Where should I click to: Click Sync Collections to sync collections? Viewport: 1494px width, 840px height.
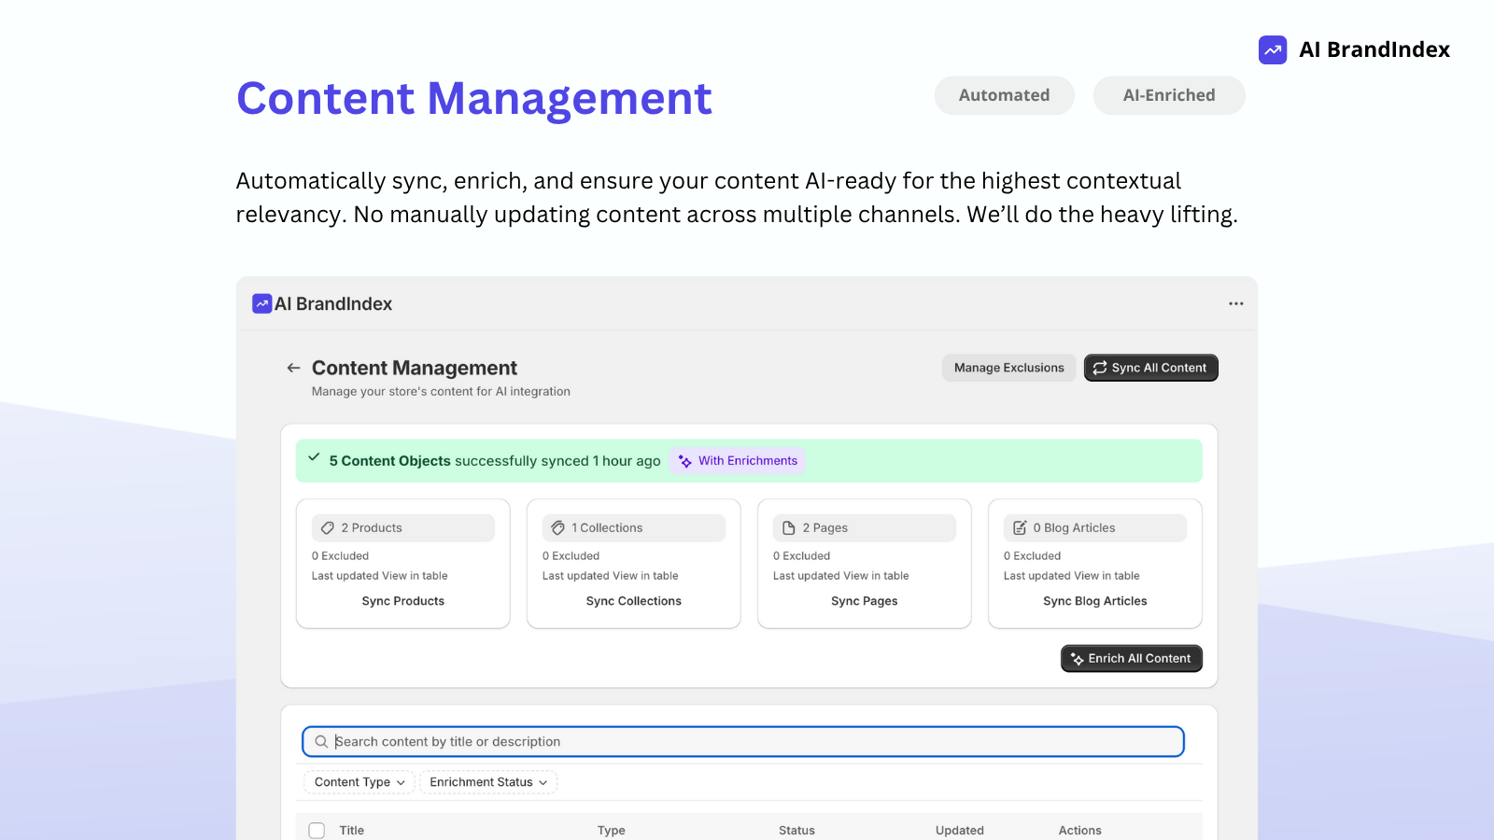click(633, 601)
